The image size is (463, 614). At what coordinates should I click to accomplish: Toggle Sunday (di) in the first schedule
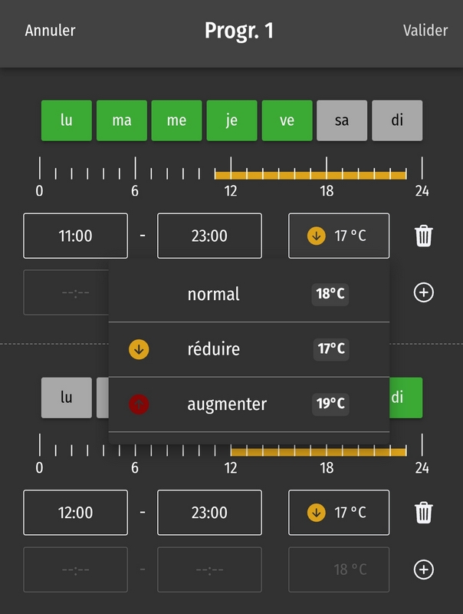tap(397, 120)
